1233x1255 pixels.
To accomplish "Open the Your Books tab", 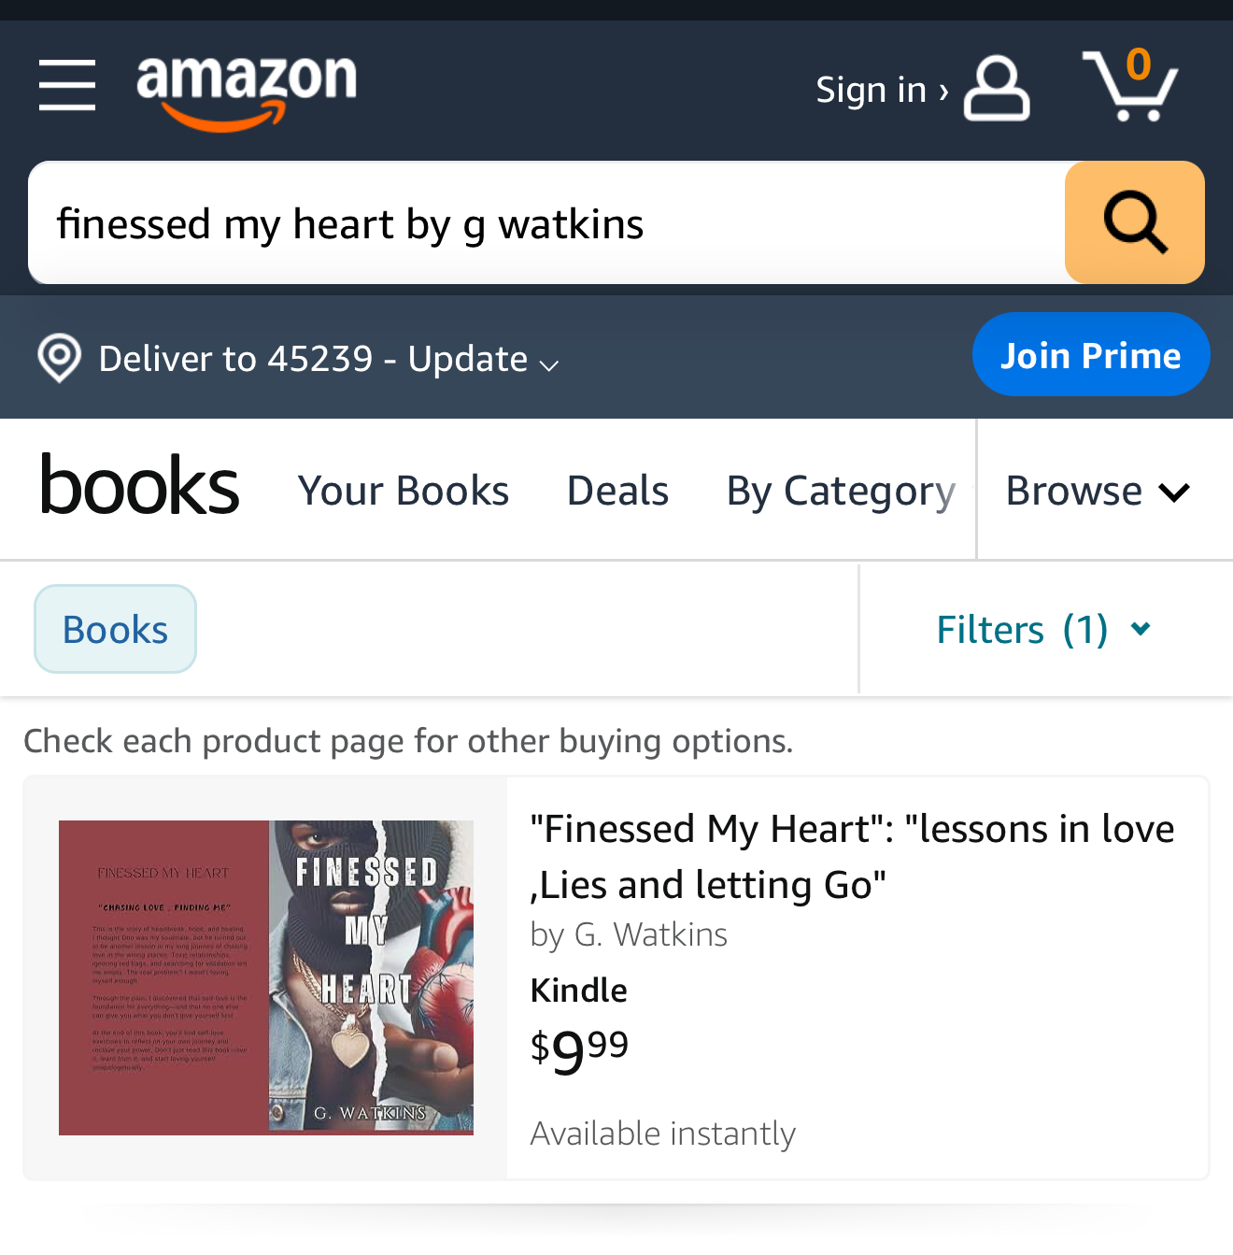I will [404, 491].
